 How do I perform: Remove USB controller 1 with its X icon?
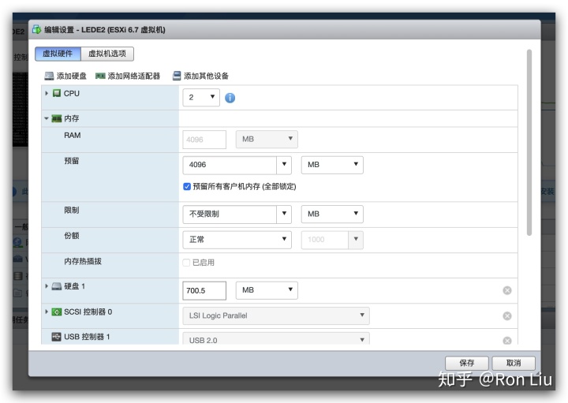point(507,341)
